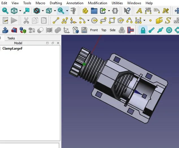Expand the draw style dropdown arrow
This screenshot has height=148, width=179.
pyautogui.click(x=43, y=11)
